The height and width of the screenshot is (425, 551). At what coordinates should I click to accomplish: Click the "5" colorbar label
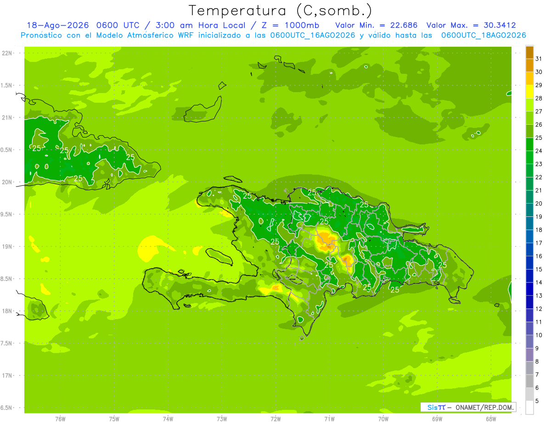pyautogui.click(x=538, y=401)
